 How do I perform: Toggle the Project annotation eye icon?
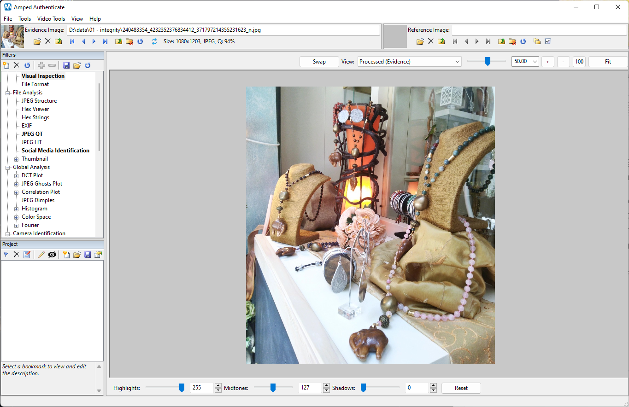(x=52, y=254)
